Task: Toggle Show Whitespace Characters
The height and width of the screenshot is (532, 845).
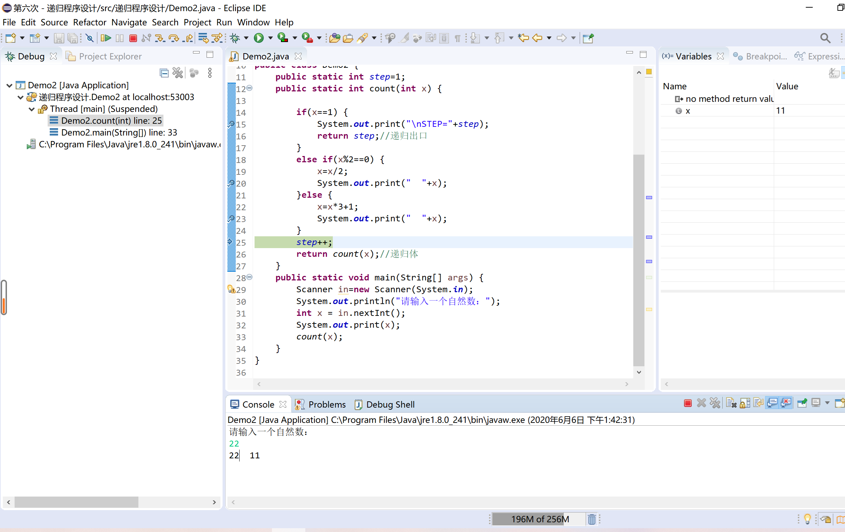Action: 457,38
